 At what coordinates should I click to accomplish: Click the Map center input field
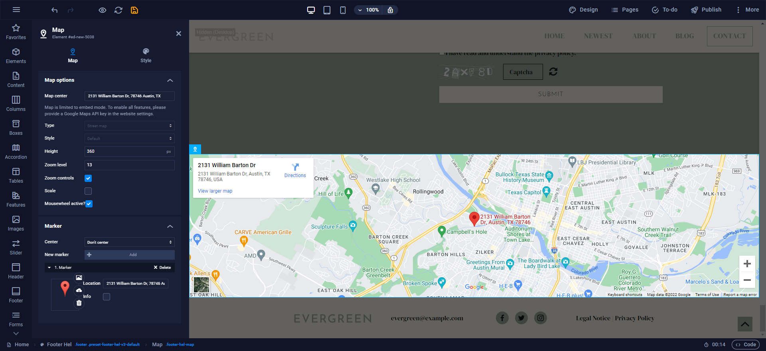129,96
